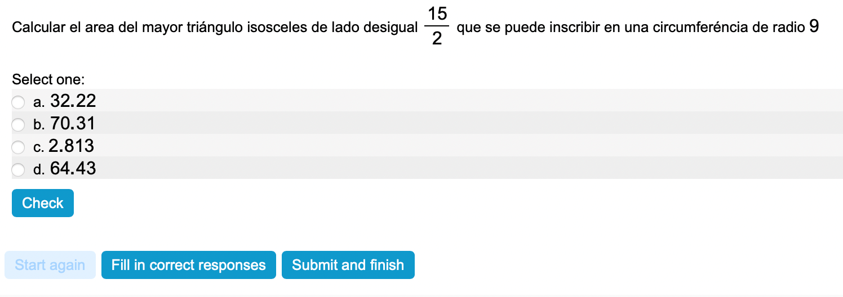Image resolution: width=843 pixels, height=297 pixels.
Task: Click the fraction 15/2 in the question
Action: (x=437, y=28)
